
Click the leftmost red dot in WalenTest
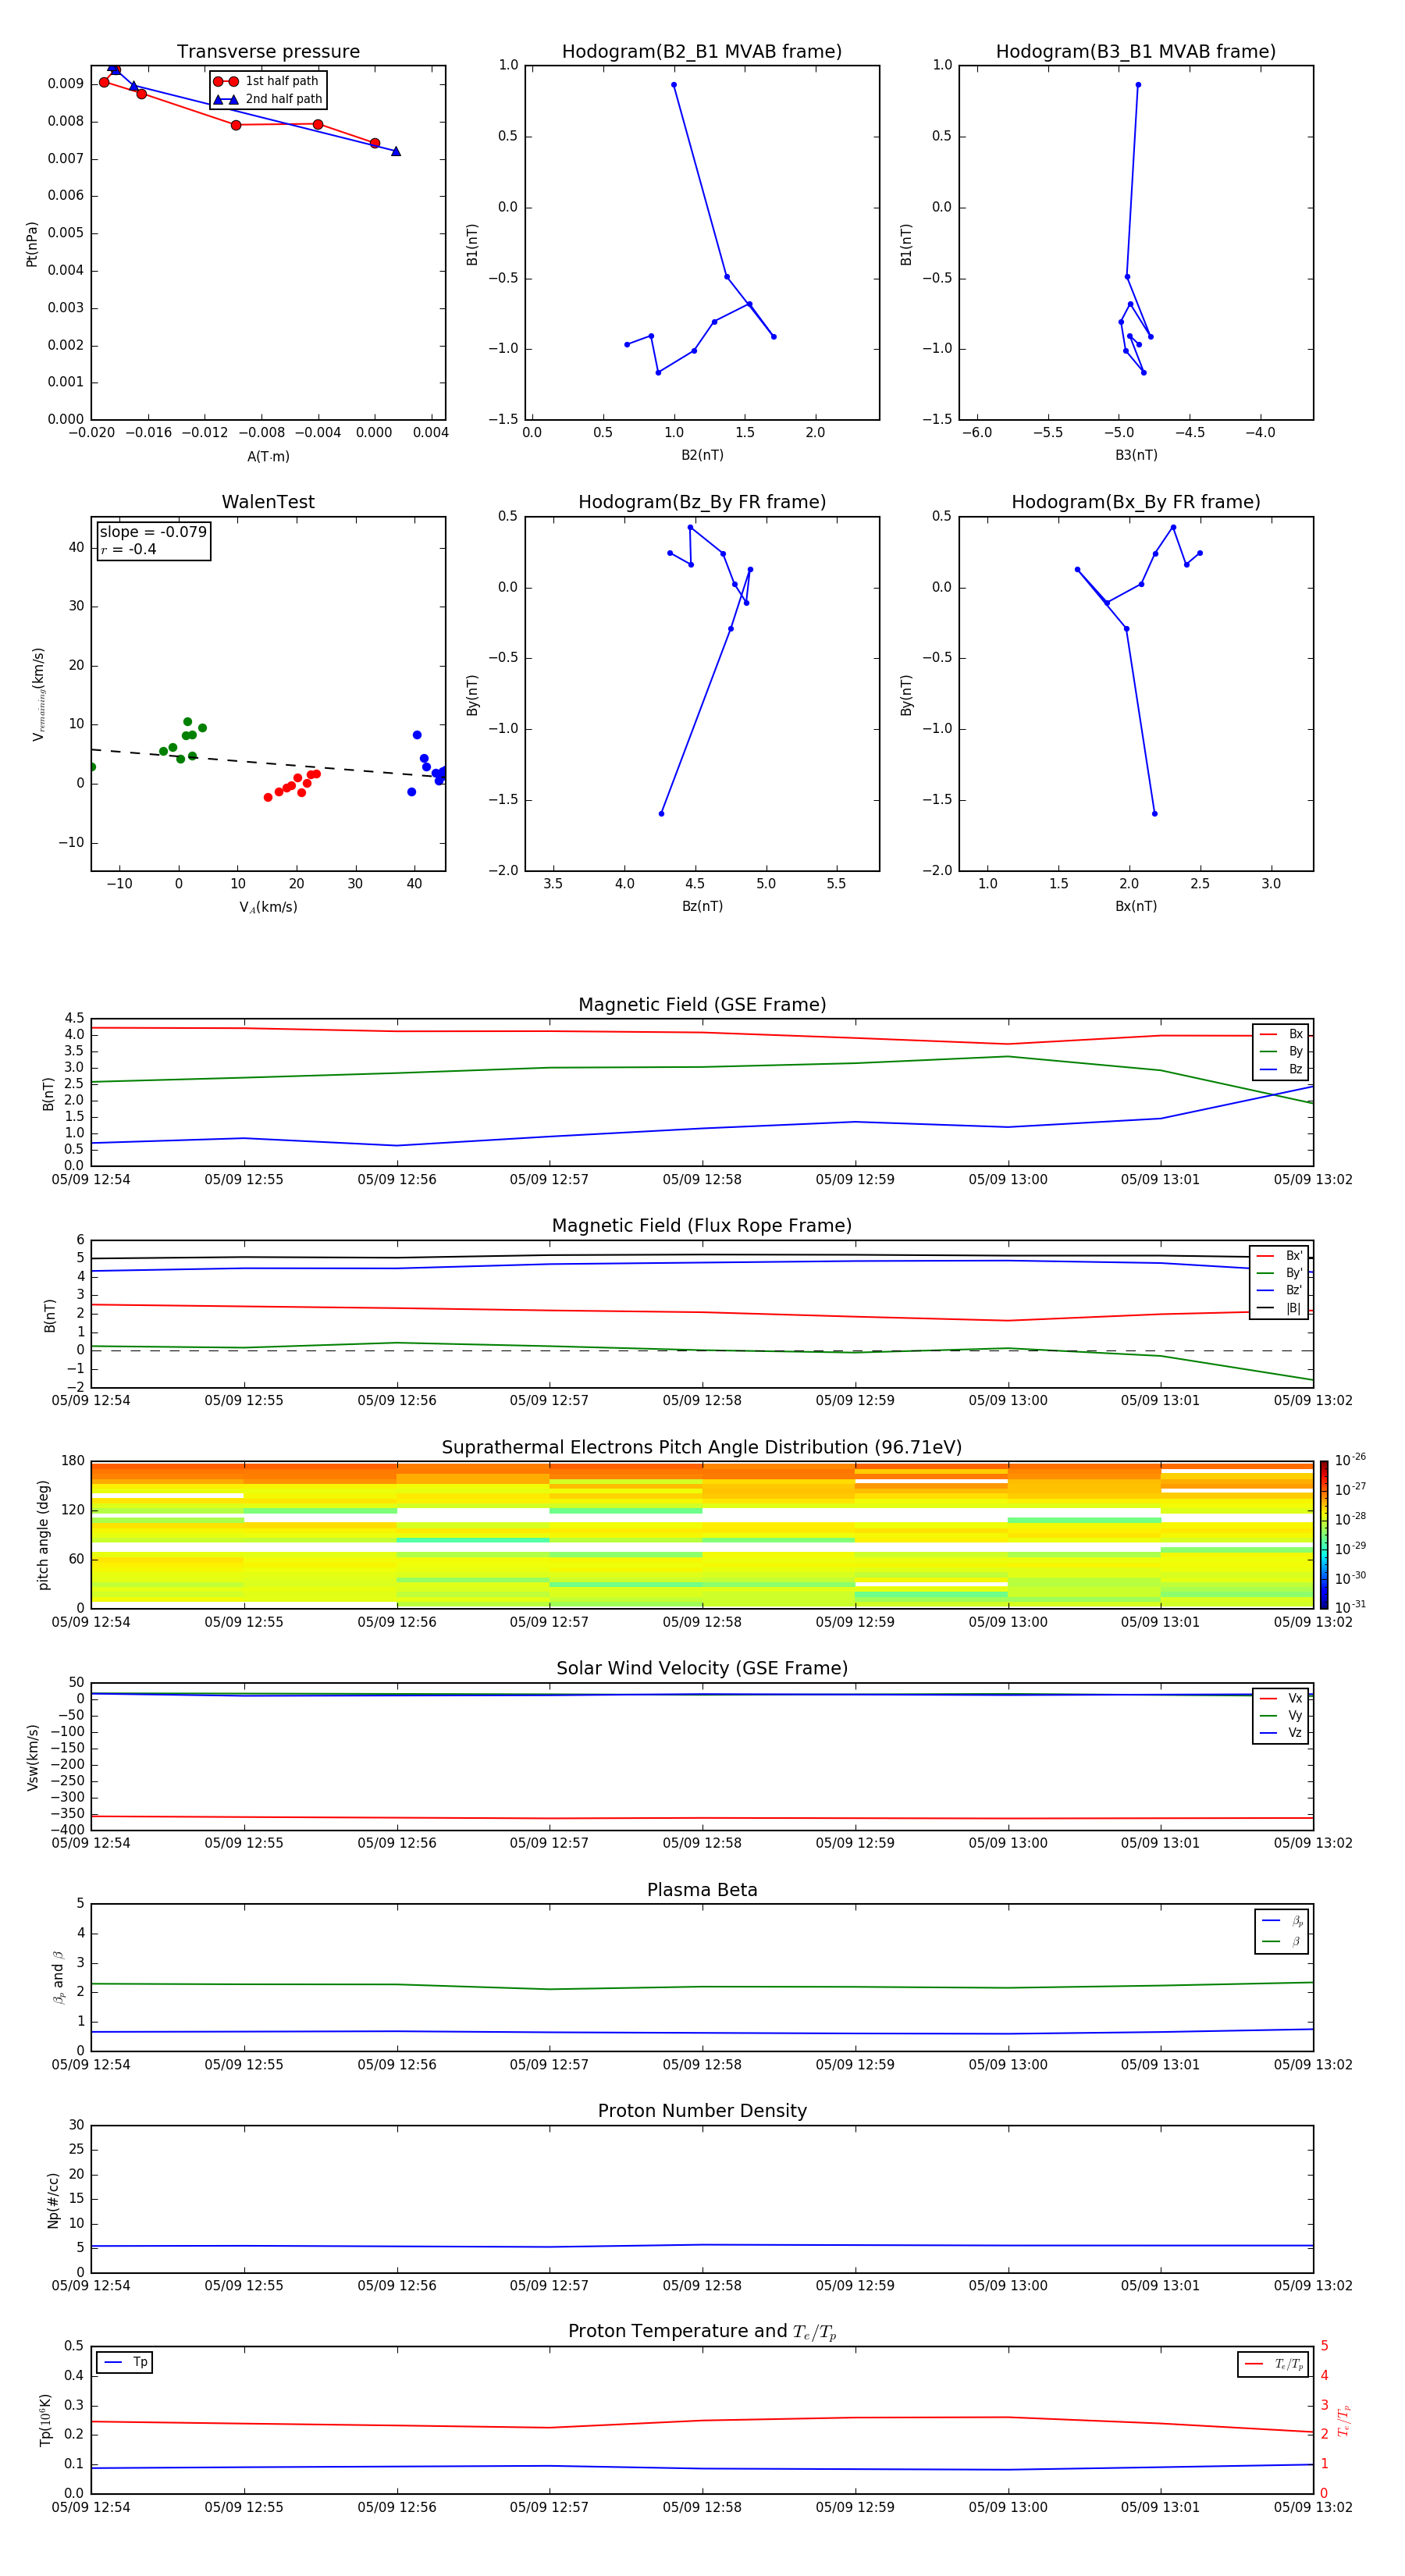[x=268, y=797]
